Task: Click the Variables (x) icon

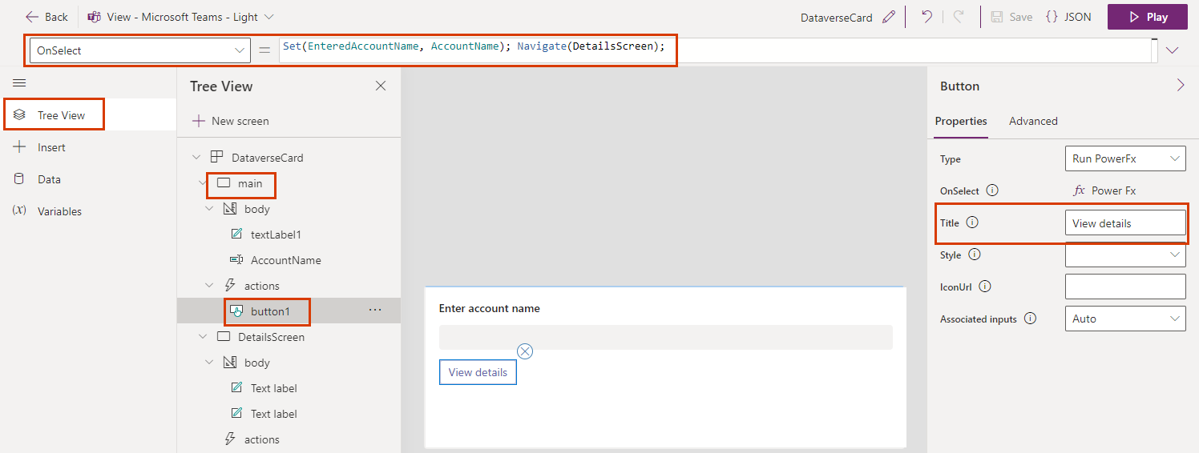Action: 19,211
